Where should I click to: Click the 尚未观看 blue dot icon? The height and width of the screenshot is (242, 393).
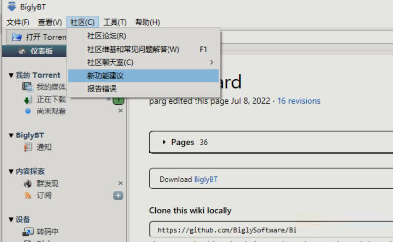(28, 111)
